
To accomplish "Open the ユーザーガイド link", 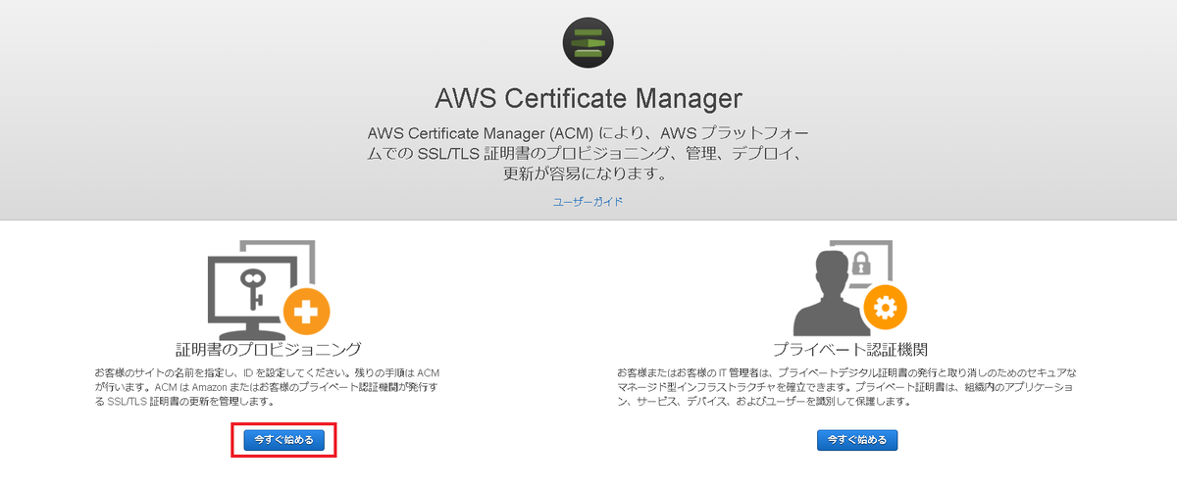I will (588, 202).
